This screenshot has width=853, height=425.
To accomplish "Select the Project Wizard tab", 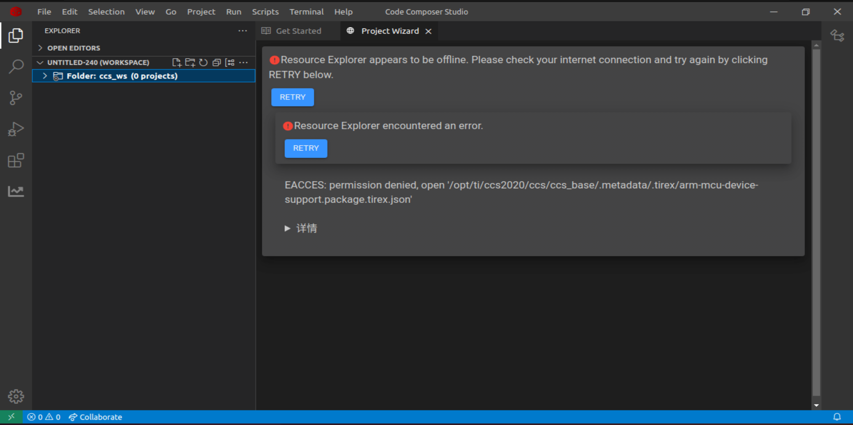I will coord(390,31).
